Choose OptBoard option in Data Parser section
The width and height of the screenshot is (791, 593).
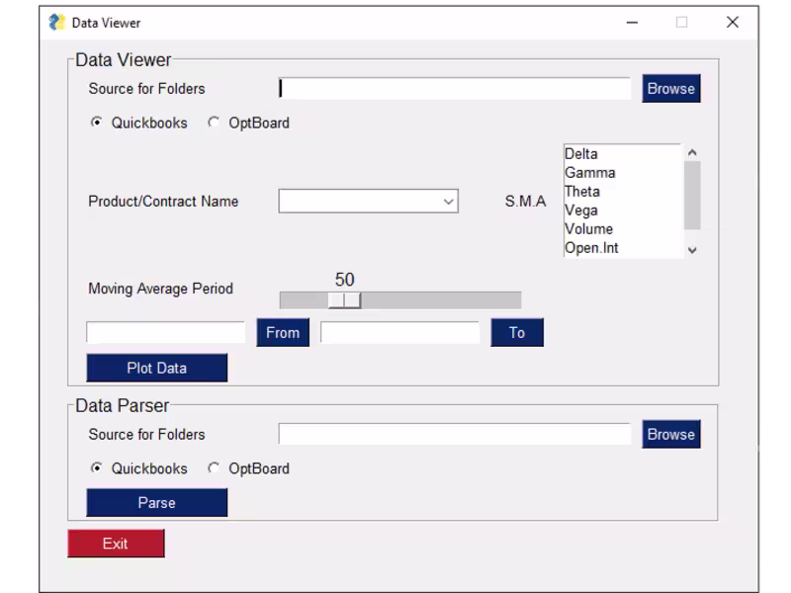coord(214,468)
